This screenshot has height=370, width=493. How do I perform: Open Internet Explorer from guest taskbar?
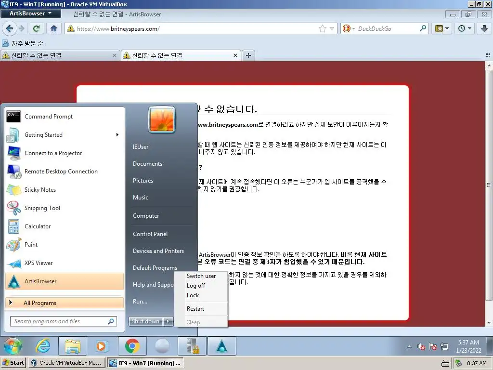[x=43, y=346]
